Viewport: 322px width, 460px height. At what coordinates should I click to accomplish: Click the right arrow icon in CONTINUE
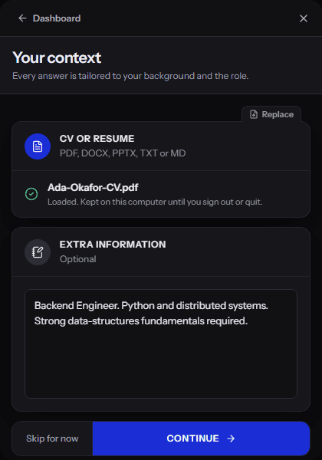[231, 439]
